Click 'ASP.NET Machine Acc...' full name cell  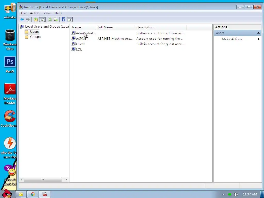tap(115, 39)
